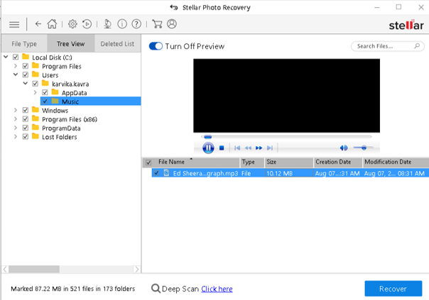This screenshot has width=429, height=300.
Task: Uncheck the karvika.kavra checkbox
Action: tap(36, 84)
